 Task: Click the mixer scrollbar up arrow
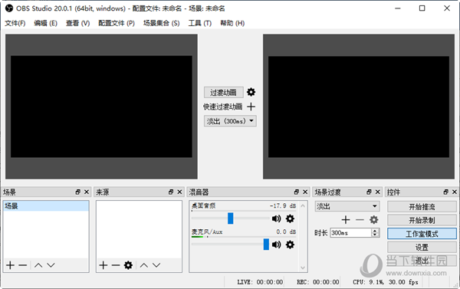coord(303,205)
